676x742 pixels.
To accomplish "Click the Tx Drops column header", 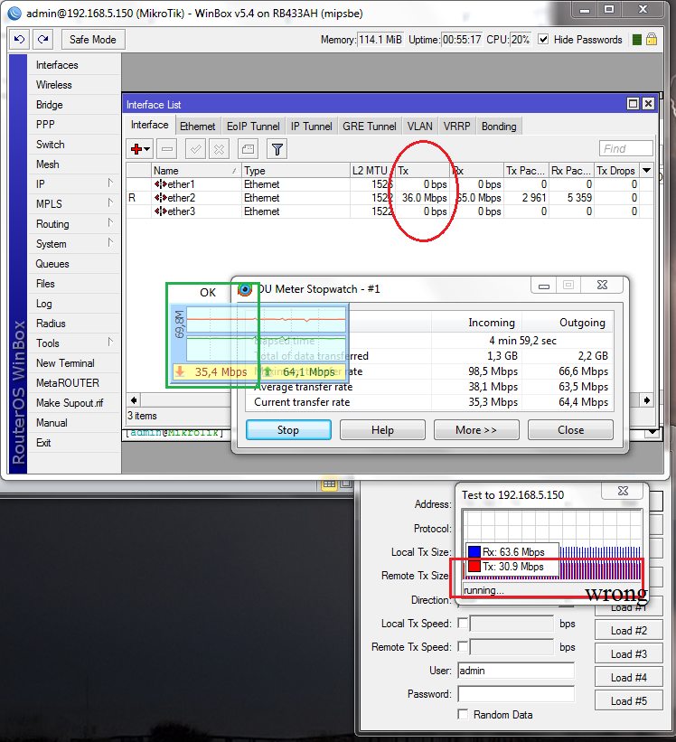I will [x=616, y=170].
